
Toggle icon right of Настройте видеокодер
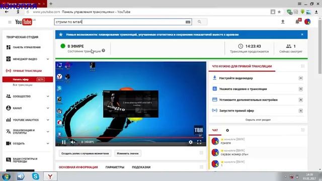(x=301, y=78)
